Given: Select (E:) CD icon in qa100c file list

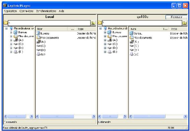Looking at the screenshot, I should pyautogui.click(x=131, y=54).
